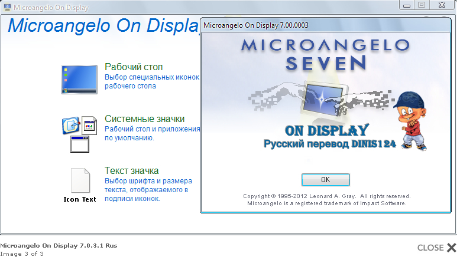Select the blank page Icon Text icon
Screen dimensions: 460x260
(x=79, y=180)
